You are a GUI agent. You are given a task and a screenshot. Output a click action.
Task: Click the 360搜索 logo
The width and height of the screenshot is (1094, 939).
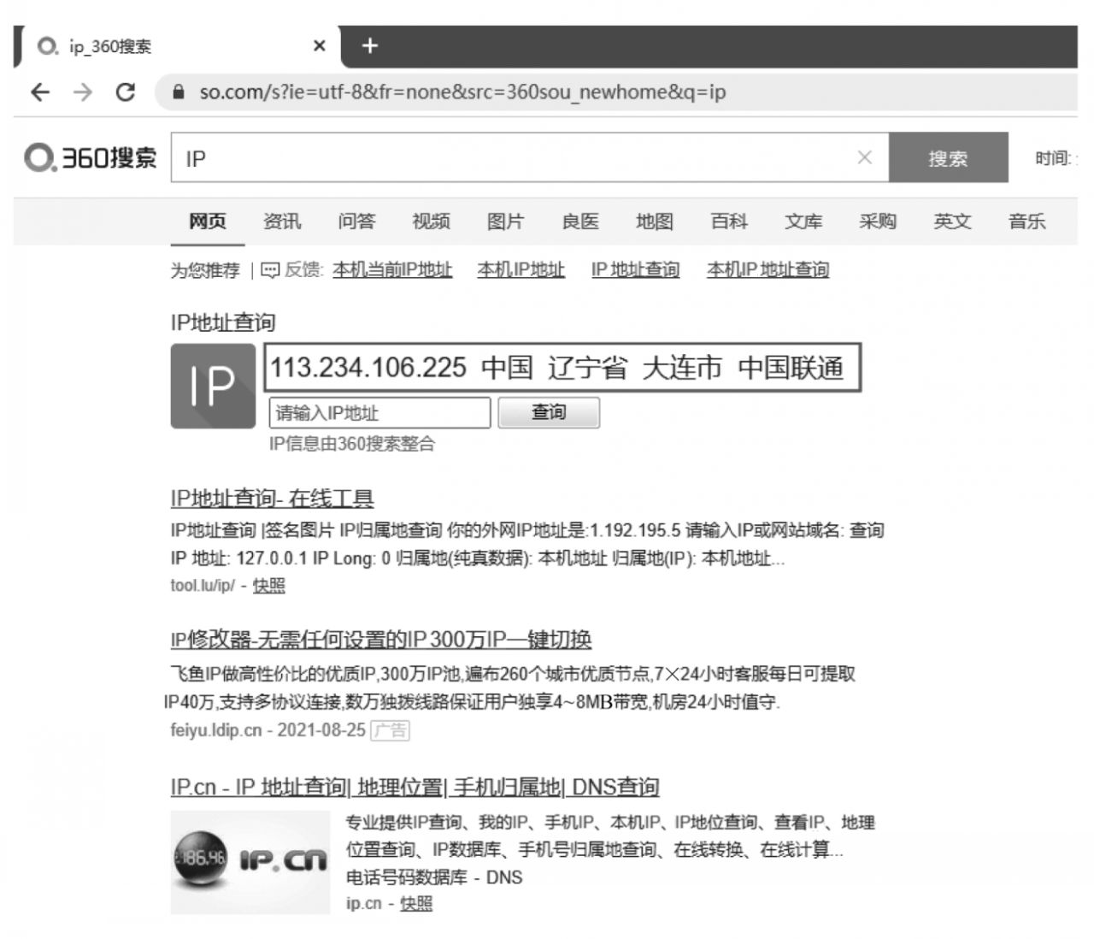coord(91,158)
